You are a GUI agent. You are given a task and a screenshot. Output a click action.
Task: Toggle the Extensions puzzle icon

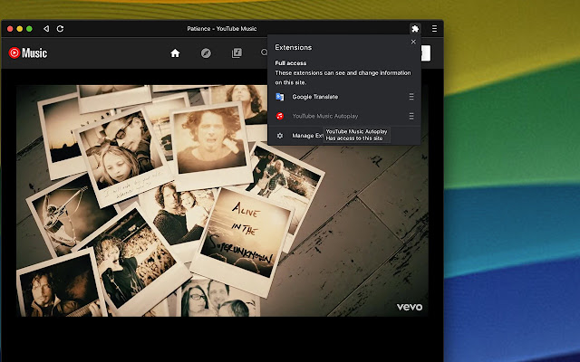(x=414, y=29)
